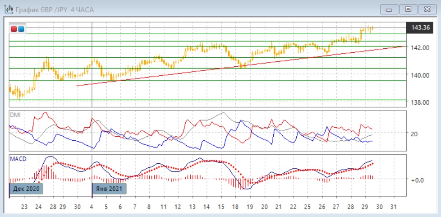Click the Янв 2021 month marker
The width and height of the screenshot is (441, 217).
point(110,188)
